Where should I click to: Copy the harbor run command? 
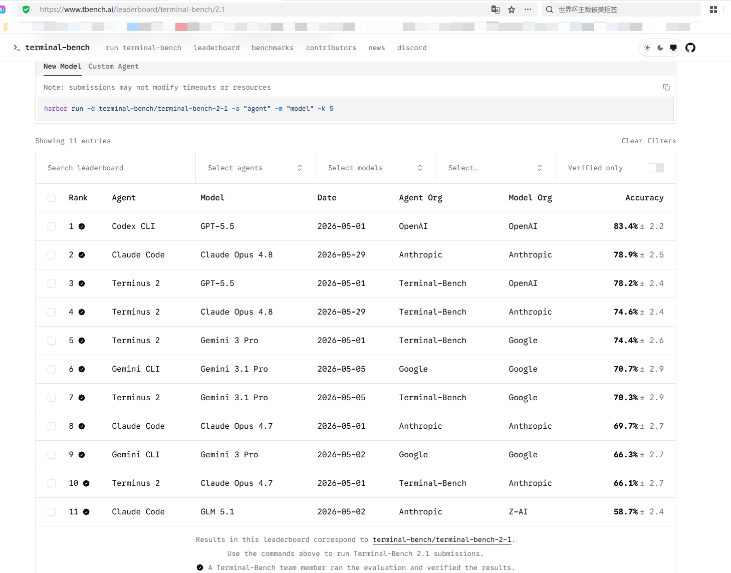coord(666,87)
